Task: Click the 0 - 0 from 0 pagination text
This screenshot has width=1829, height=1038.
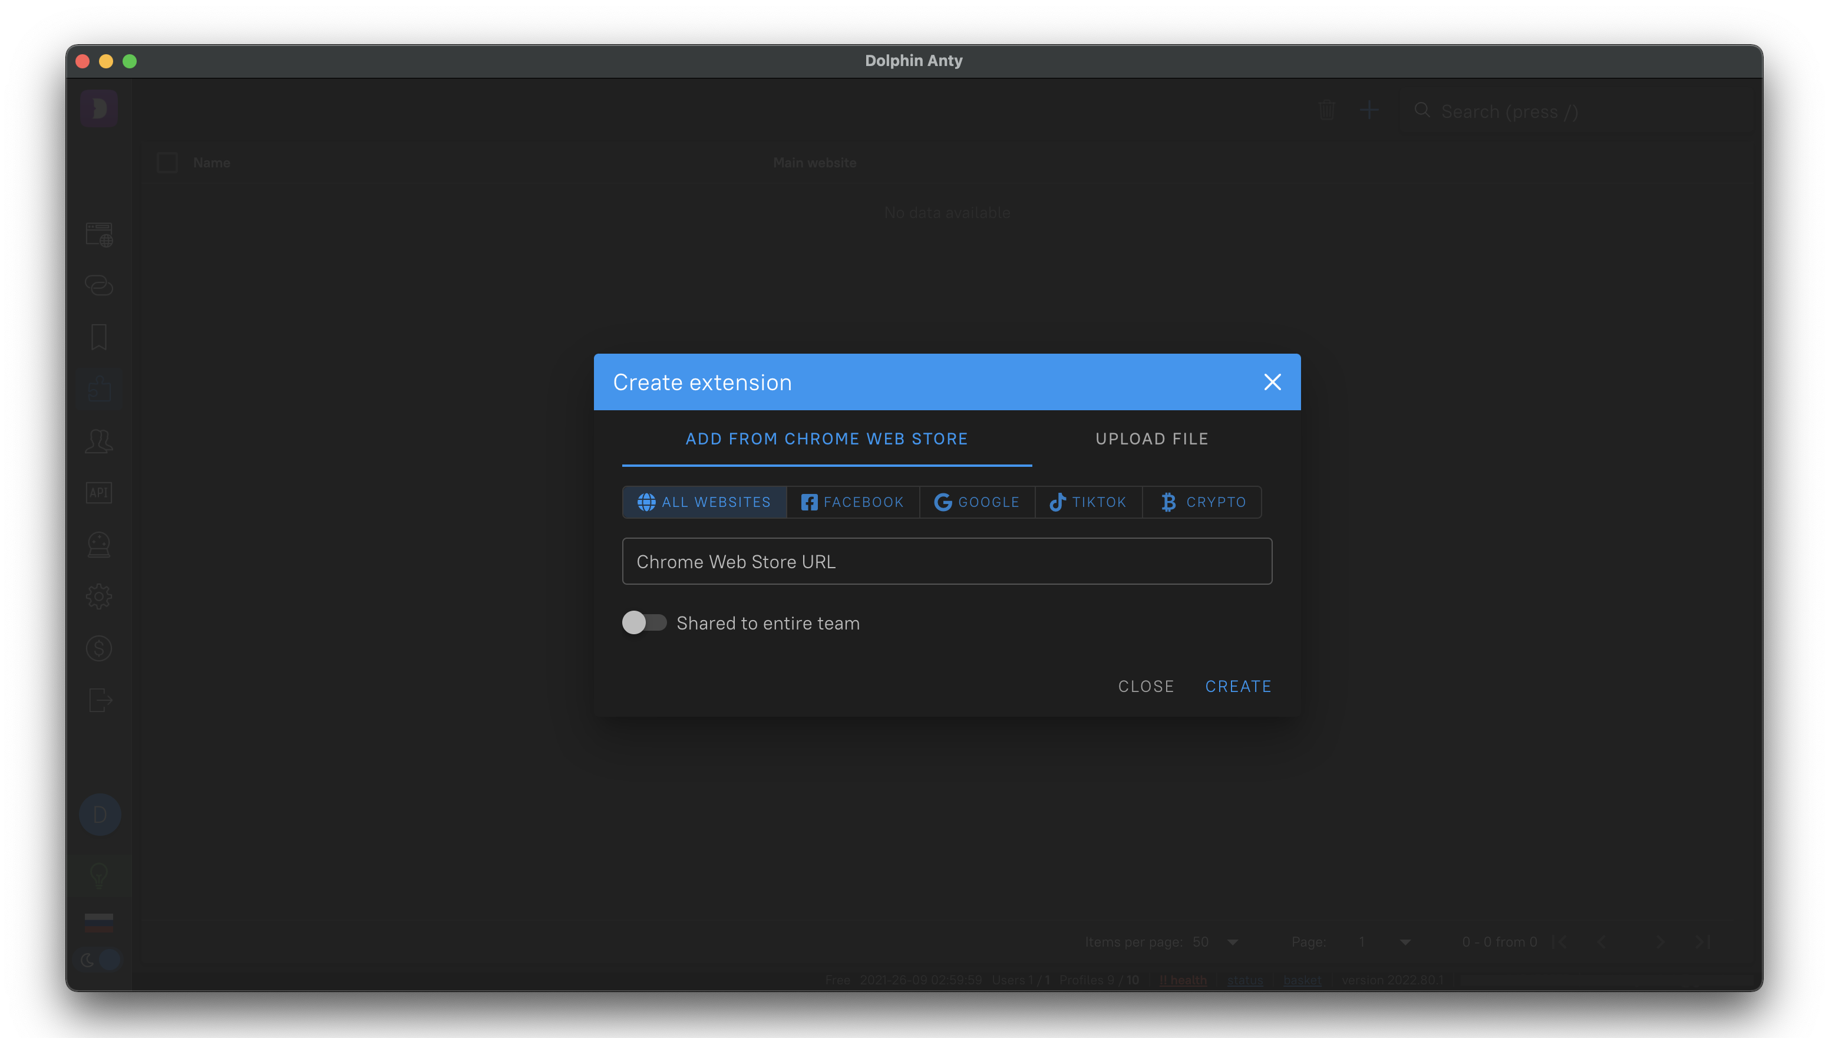Action: [x=1499, y=942]
